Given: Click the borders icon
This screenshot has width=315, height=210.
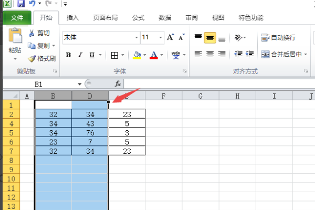Looking at the screenshot, I should point(114,55).
